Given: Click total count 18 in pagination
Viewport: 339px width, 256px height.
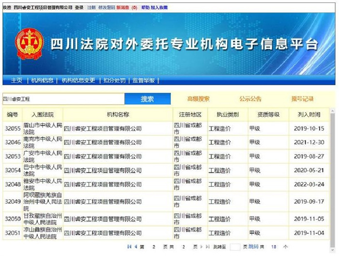Looking at the screenshot, I should coord(274,247).
